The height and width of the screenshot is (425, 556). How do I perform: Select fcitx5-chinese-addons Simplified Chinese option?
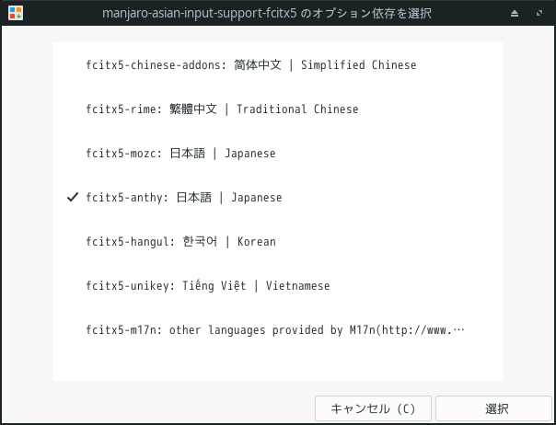[x=278, y=65]
